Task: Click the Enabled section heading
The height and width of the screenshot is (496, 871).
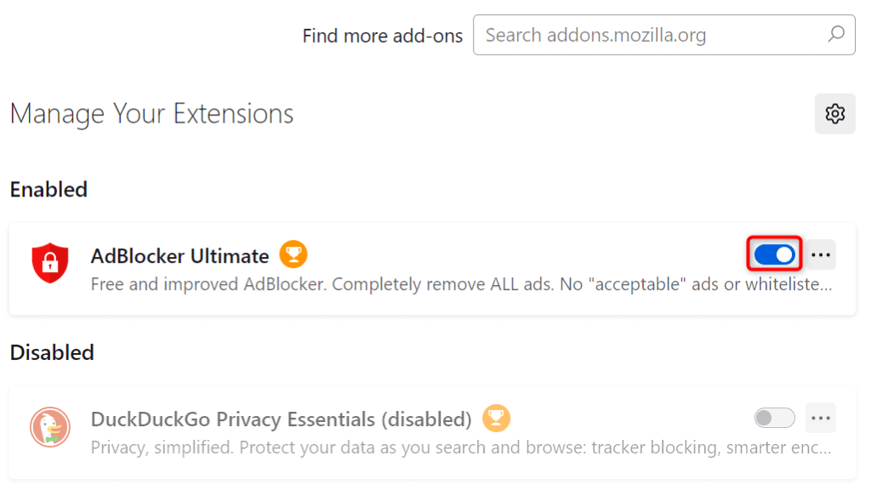Action: point(48,189)
